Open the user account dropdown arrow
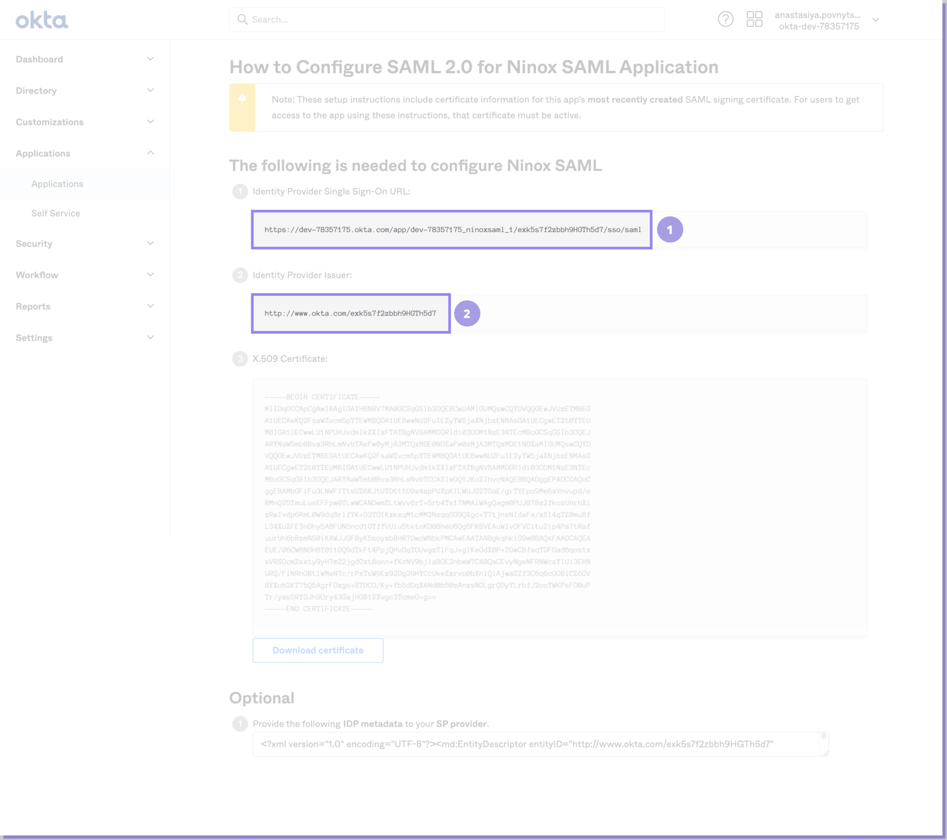Screen dimensions: 947x840 (x=875, y=20)
